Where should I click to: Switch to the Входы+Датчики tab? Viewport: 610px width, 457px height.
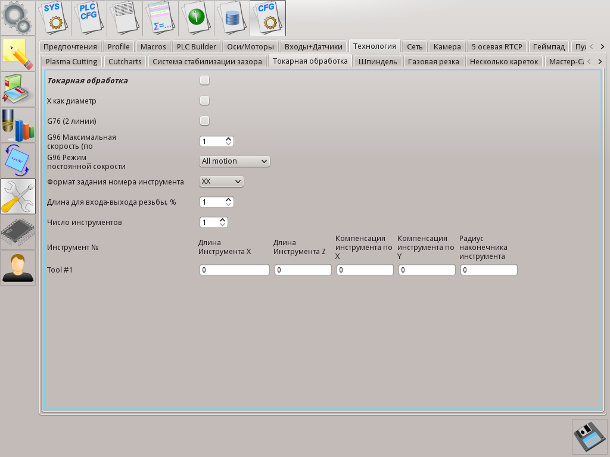click(313, 46)
